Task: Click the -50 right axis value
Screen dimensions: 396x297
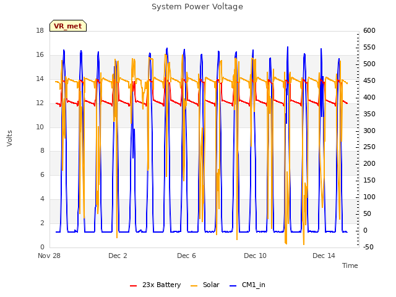Action: pos(368,247)
